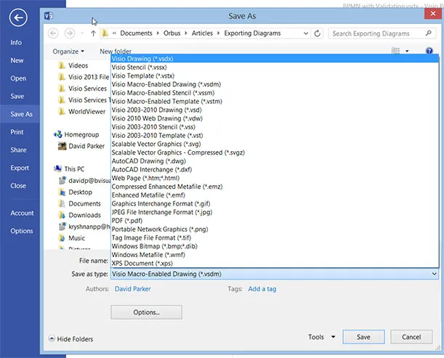Go back in folder navigation
444x358 pixels.
(x=53, y=33)
